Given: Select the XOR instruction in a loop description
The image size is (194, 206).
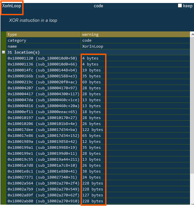Looking at the screenshot, I should (x=33, y=21).
